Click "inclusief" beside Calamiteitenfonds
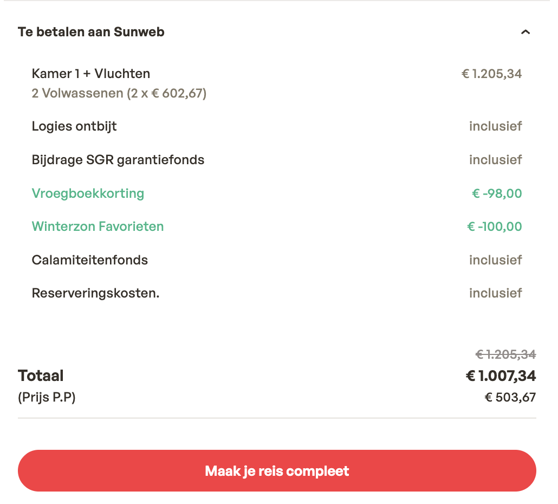This screenshot has width=558, height=504. (495, 260)
